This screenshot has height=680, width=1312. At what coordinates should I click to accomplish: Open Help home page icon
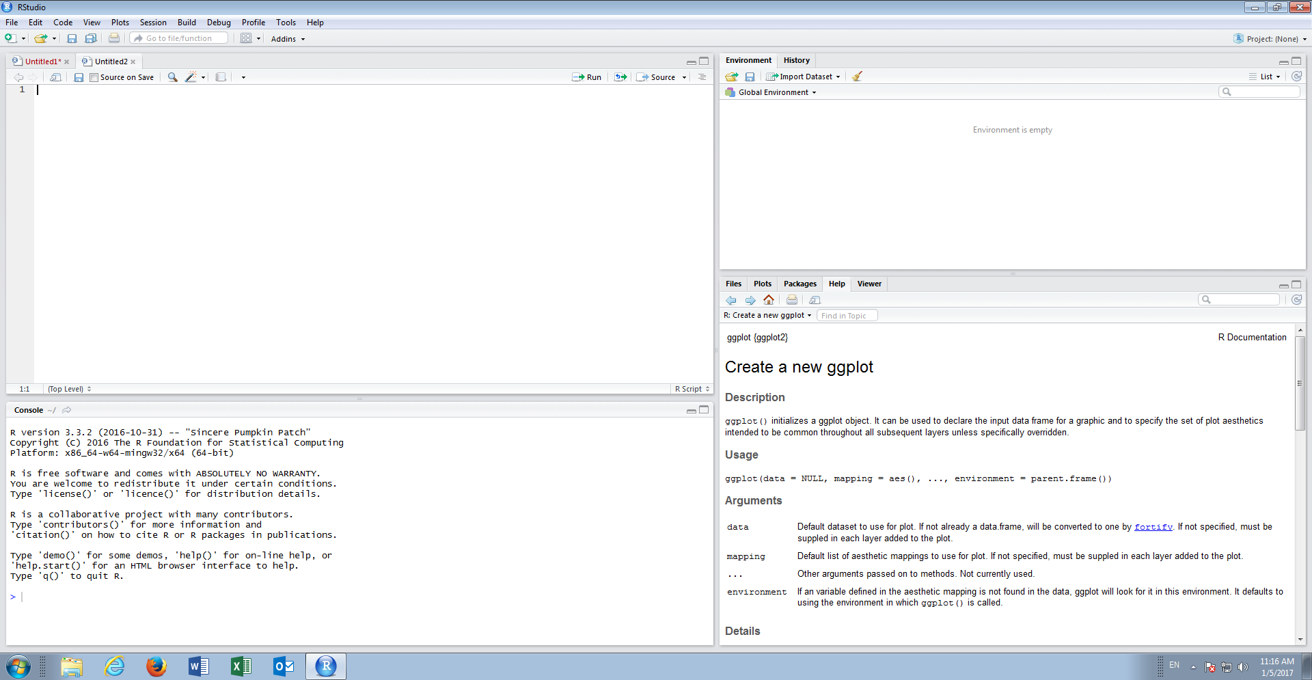pos(769,299)
